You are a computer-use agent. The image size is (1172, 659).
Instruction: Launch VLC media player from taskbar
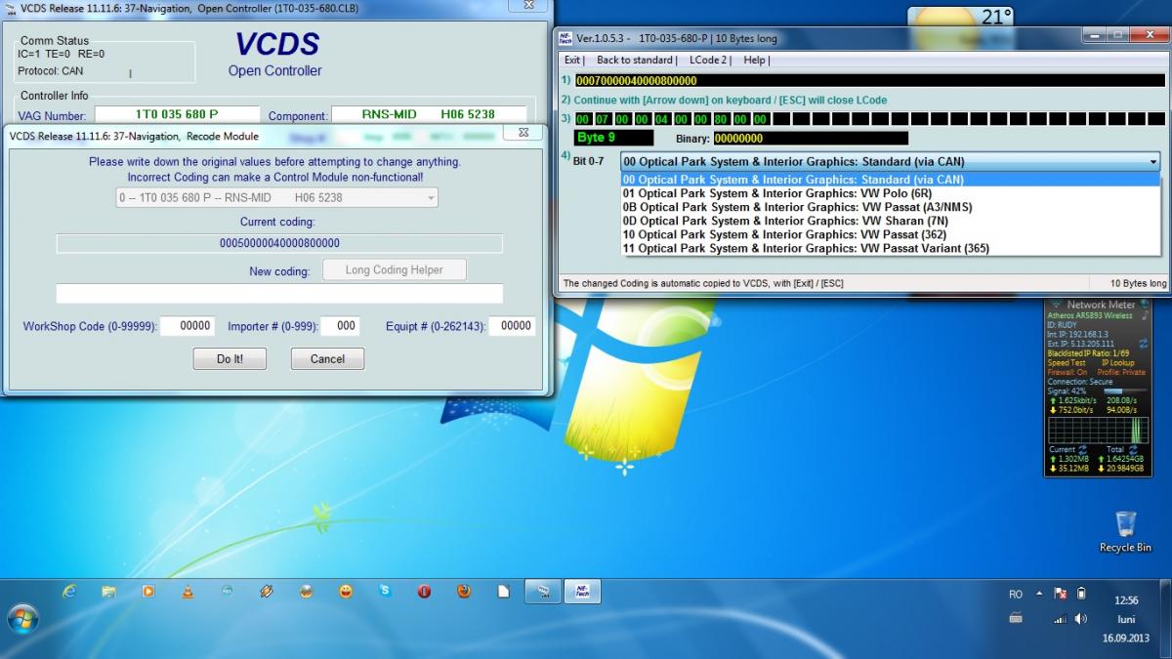[188, 592]
